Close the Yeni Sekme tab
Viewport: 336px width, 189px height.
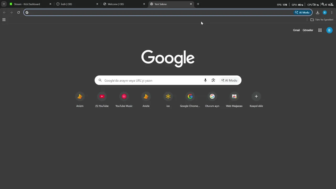(191, 4)
